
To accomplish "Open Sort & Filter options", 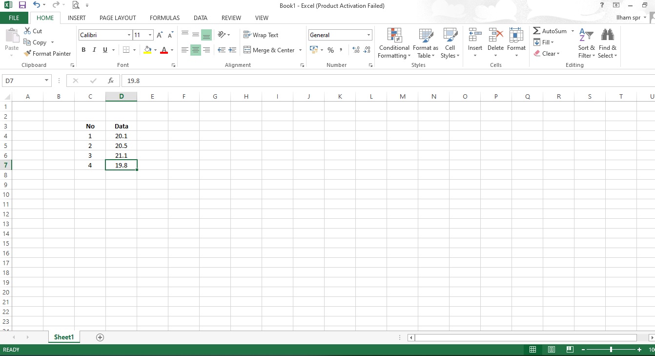I will (586, 43).
